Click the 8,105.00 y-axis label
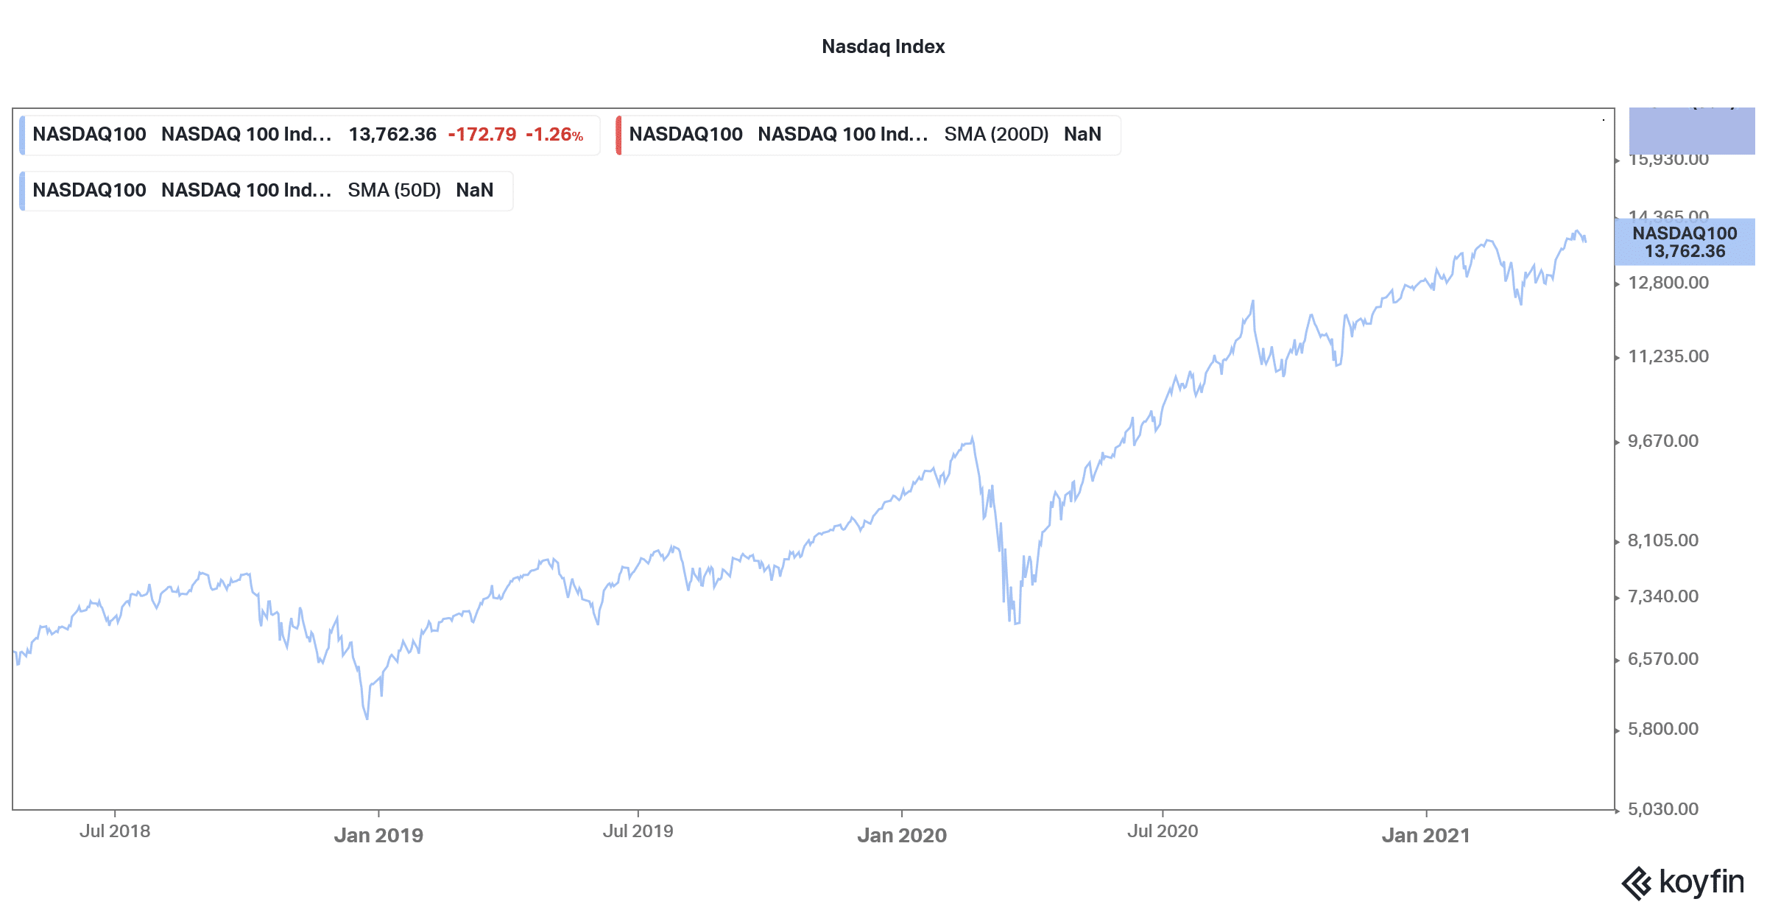This screenshot has width=1767, height=913. (x=1663, y=540)
